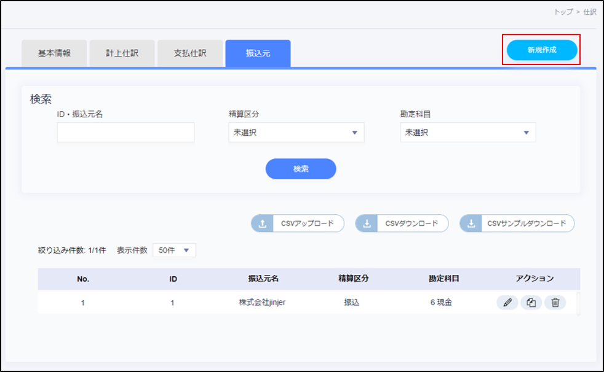Switch to the 基本情報 tab
Image resolution: width=604 pixels, height=372 pixels.
tap(54, 53)
